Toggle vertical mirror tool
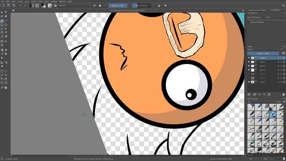 click(x=166, y=6)
